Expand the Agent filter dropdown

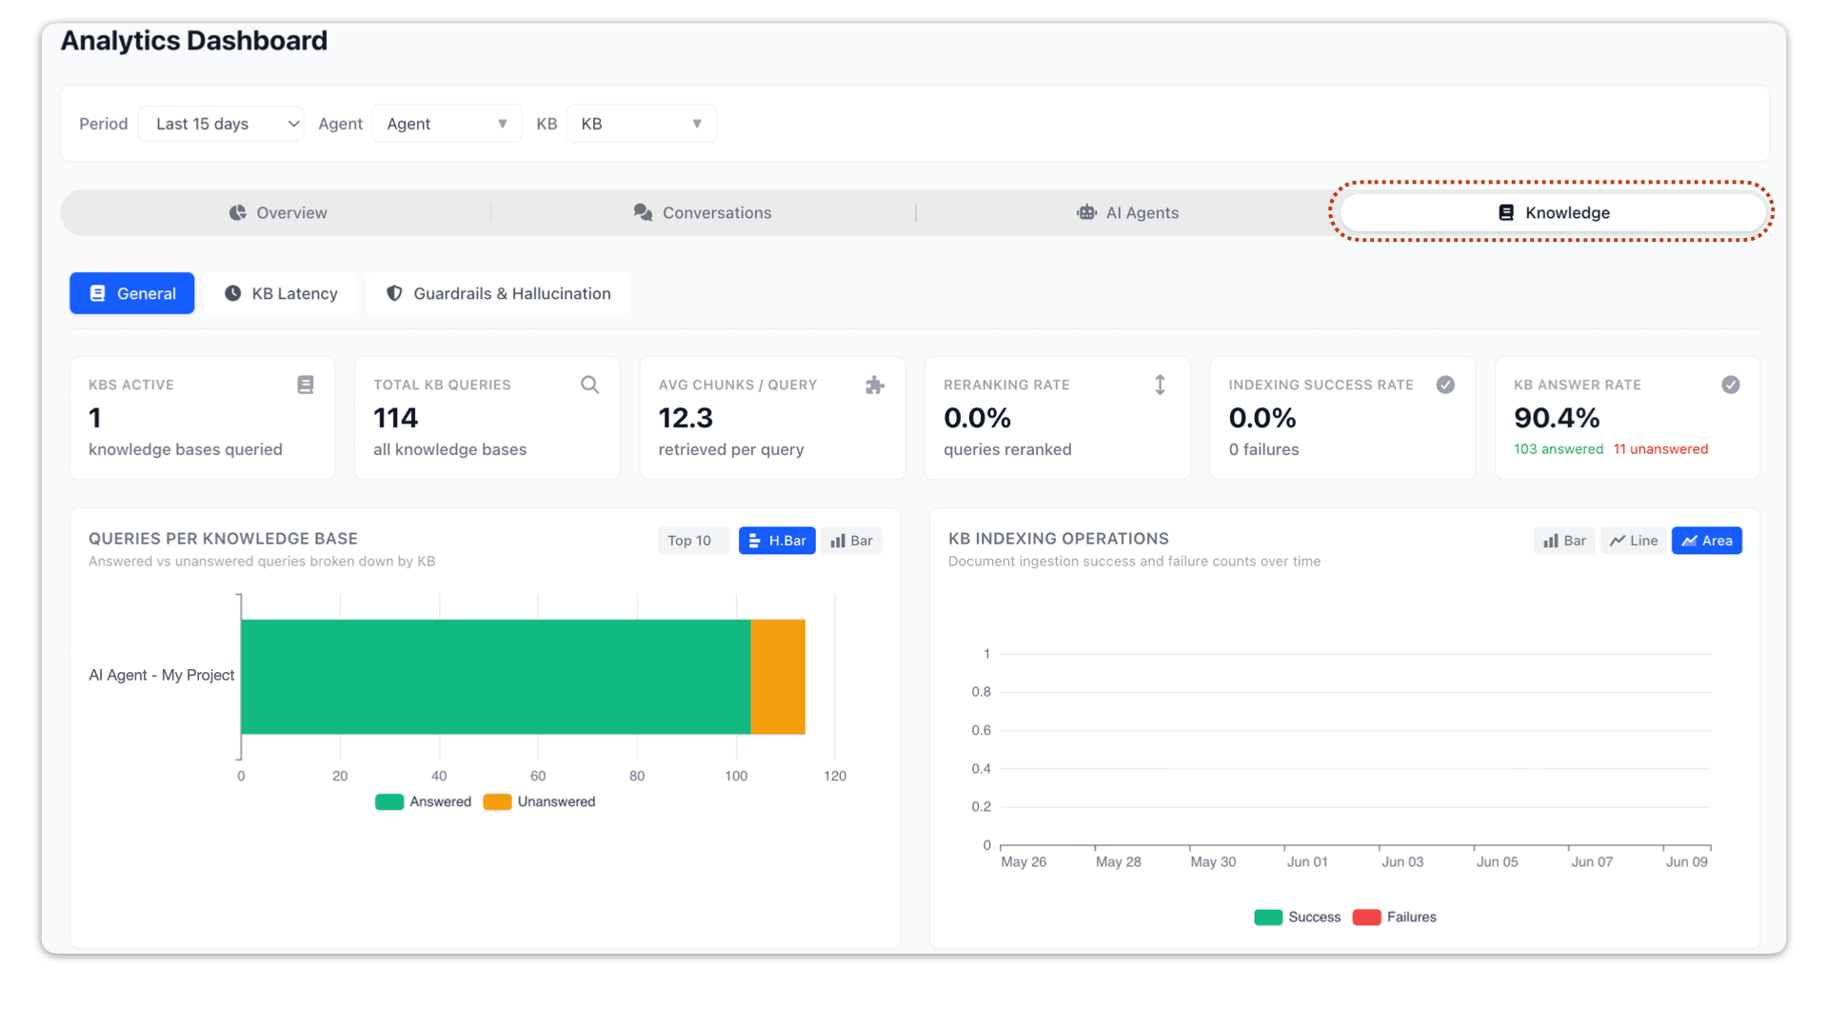point(447,124)
